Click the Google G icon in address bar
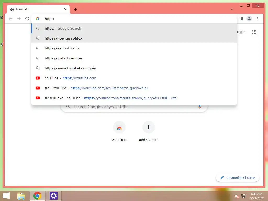 click(x=38, y=19)
